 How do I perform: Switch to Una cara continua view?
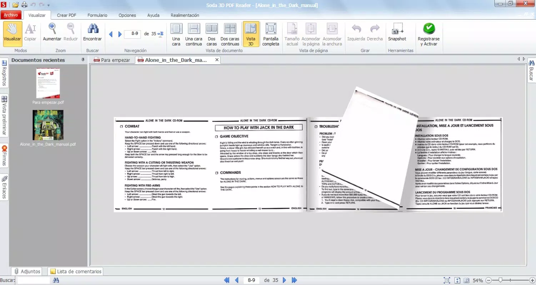(194, 34)
